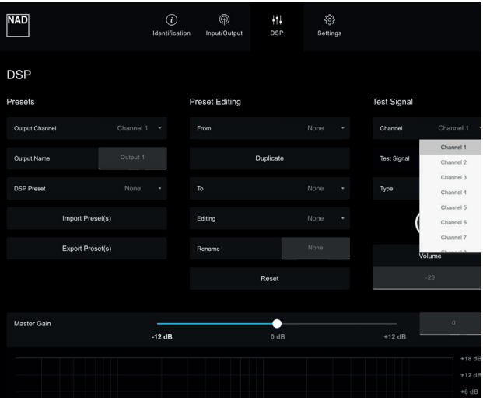Click the Rename input field
Screen dimensions: 483x400
tap(315, 249)
